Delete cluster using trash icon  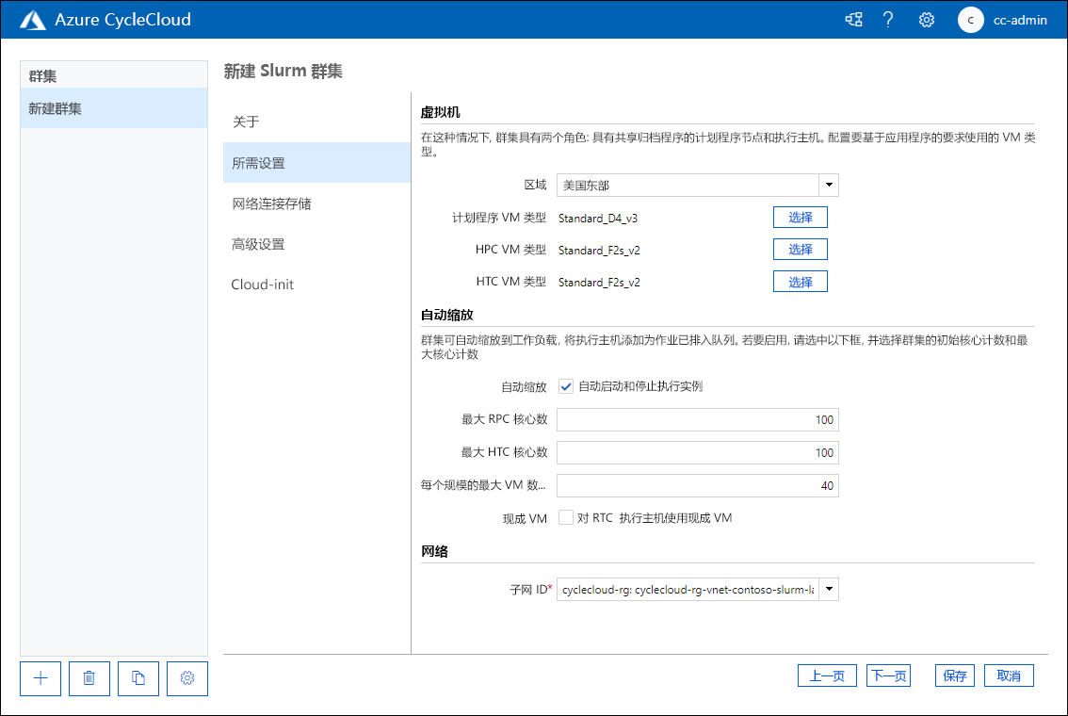click(89, 678)
